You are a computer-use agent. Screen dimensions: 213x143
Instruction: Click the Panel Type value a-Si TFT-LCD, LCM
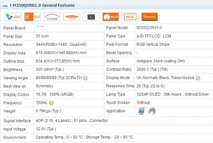point(154,36)
